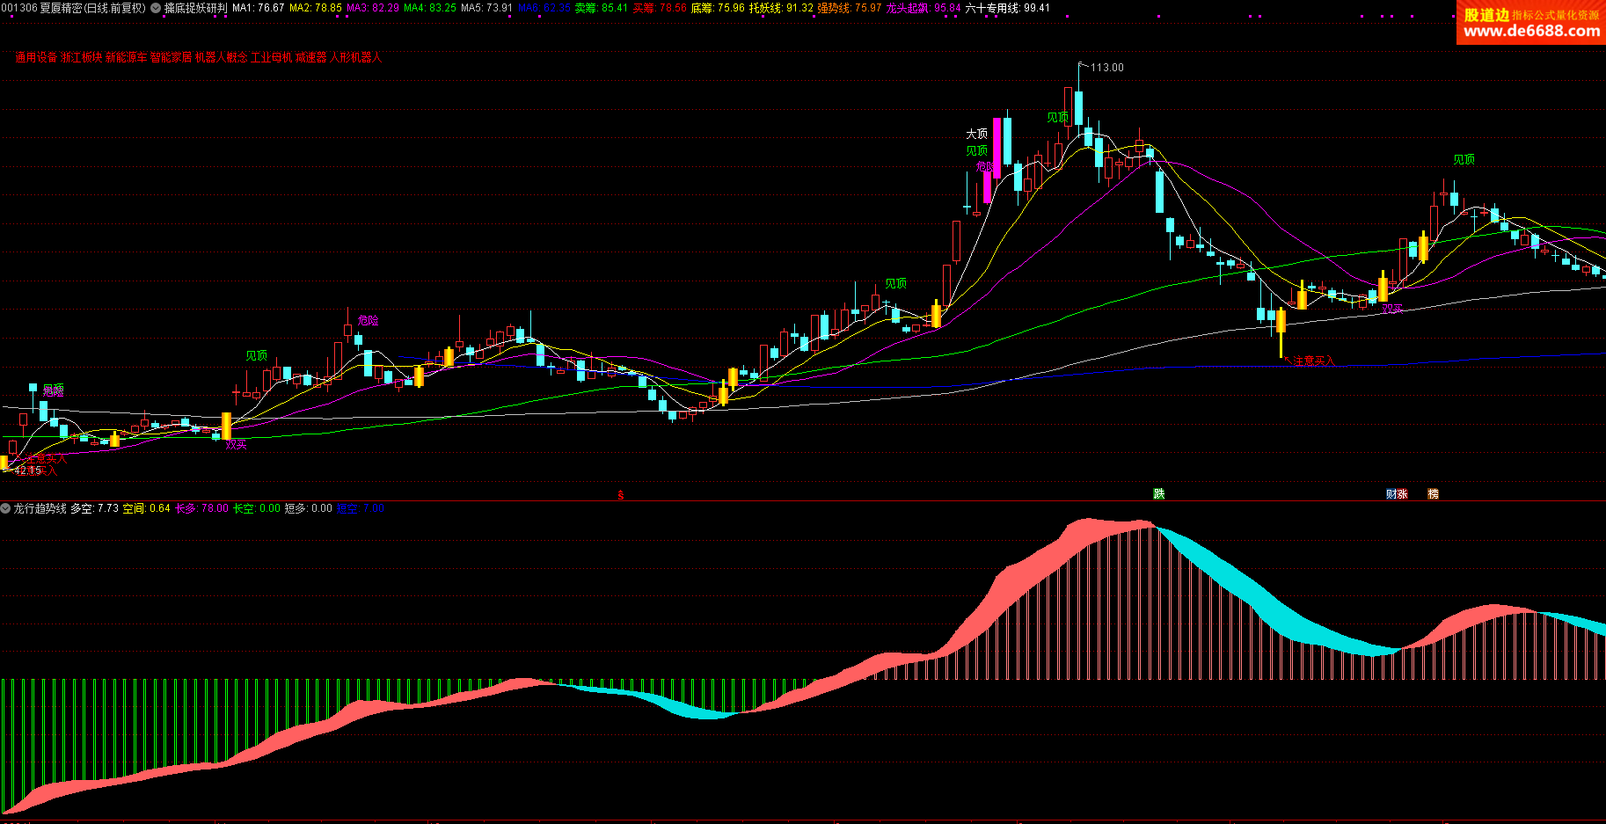Viewport: 1606px width, 824px height.
Task: Click the 大顶 signal label
Action: [976, 134]
